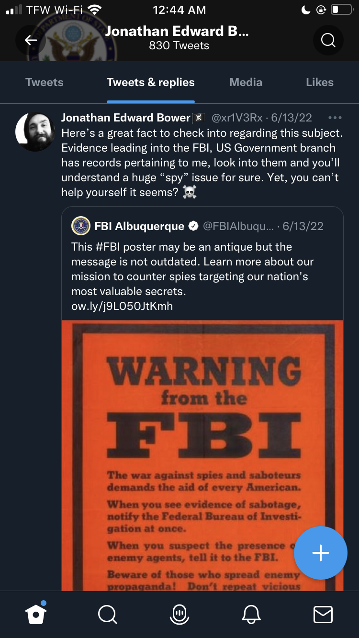This screenshot has height=638, width=359.
Task: Switch to the Media tab
Action: 246,82
